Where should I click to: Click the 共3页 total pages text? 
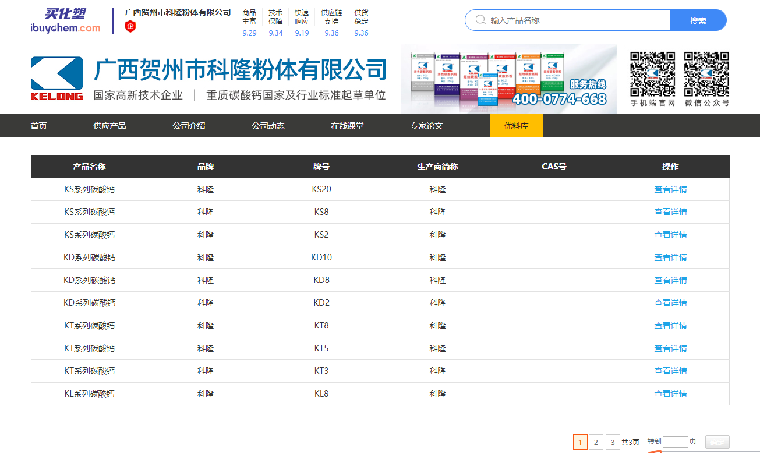[630, 442]
